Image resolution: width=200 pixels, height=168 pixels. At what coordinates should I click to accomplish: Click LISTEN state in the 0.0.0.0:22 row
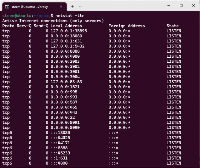coord(174,118)
